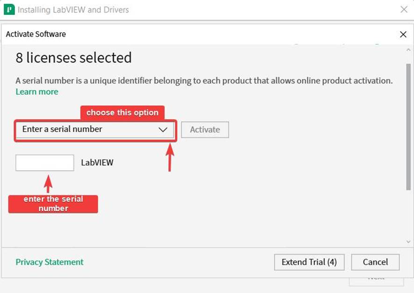
Task: Click the vertical scrollbar thumb
Action: 408,126
